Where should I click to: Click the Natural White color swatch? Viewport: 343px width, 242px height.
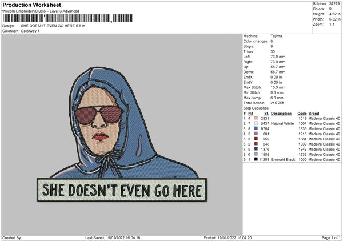pyautogui.click(x=256, y=123)
